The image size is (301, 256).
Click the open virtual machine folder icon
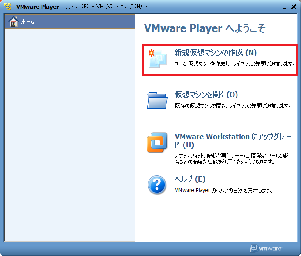157,100
